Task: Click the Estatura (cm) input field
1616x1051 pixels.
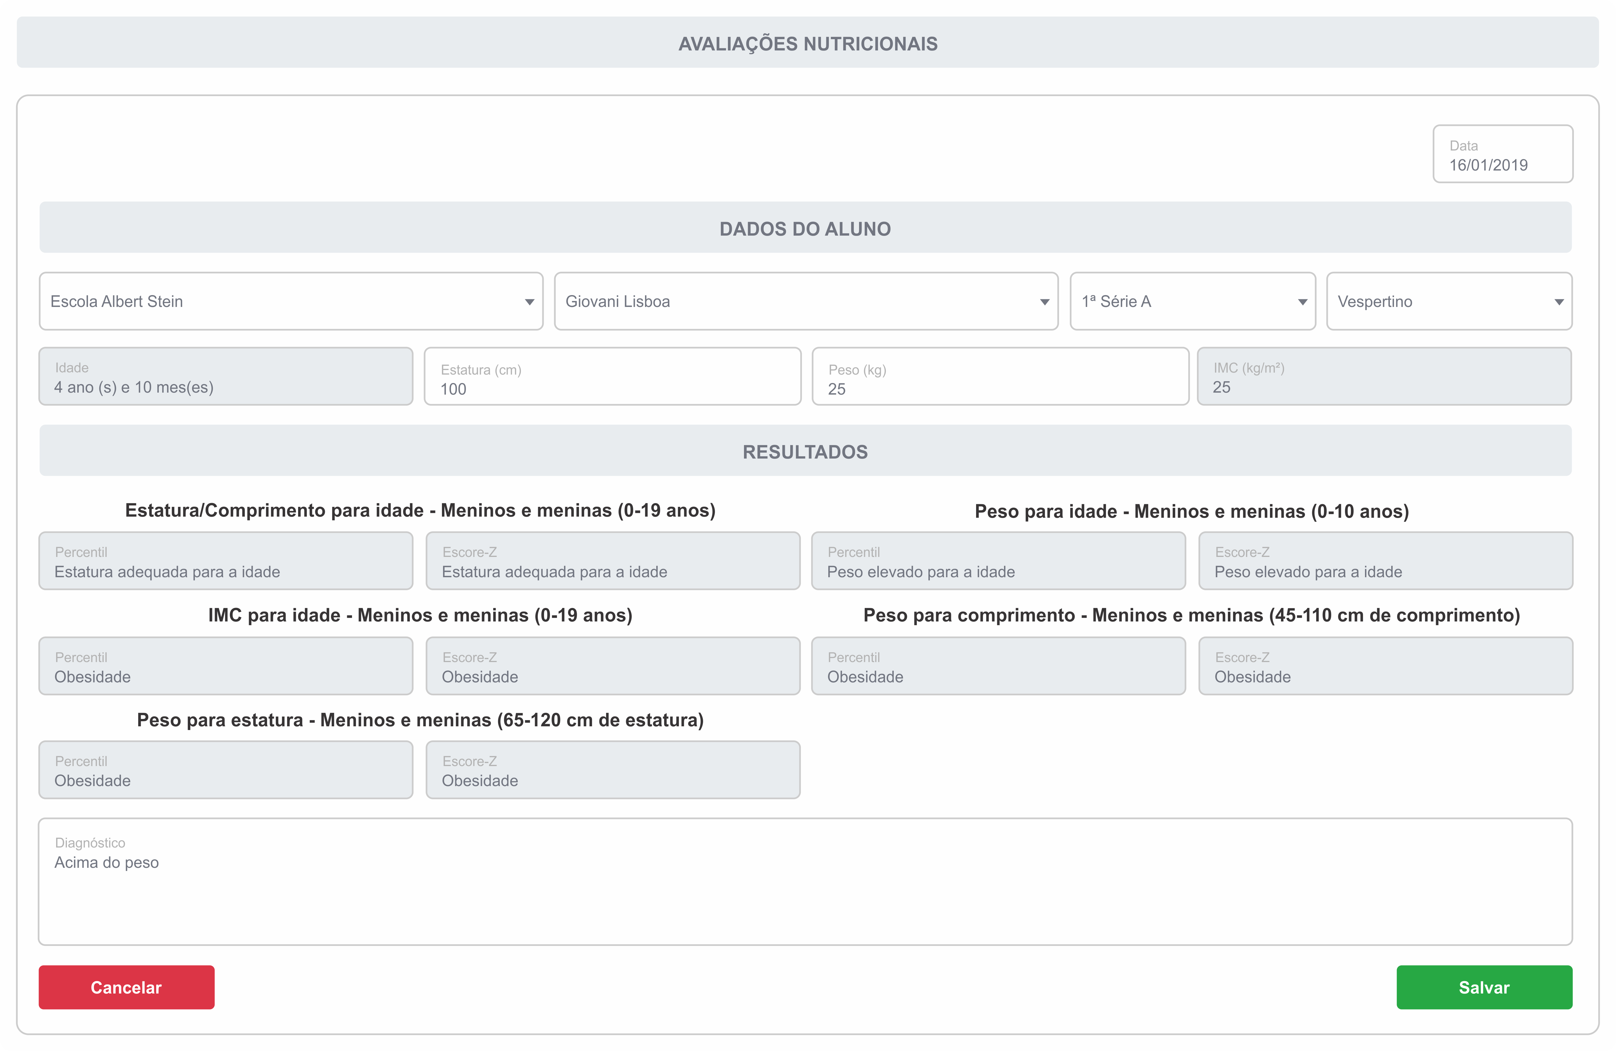Action: (613, 377)
